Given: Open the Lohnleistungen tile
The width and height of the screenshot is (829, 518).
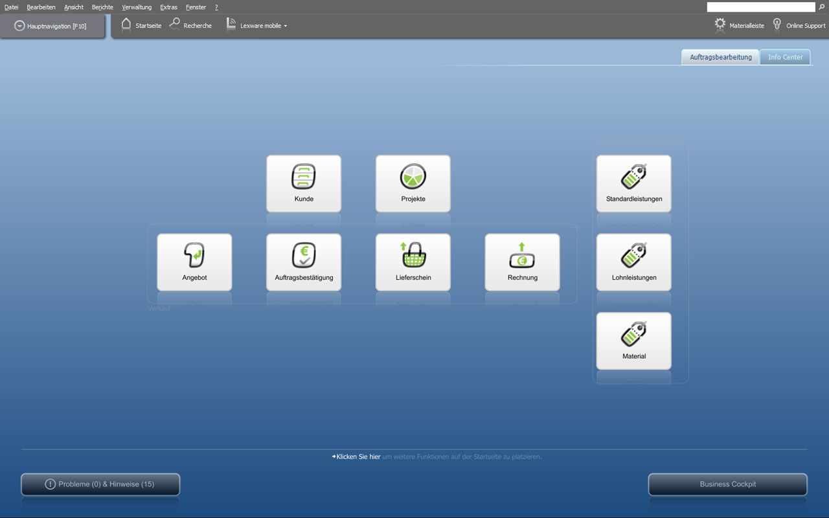Looking at the screenshot, I should click(634, 262).
